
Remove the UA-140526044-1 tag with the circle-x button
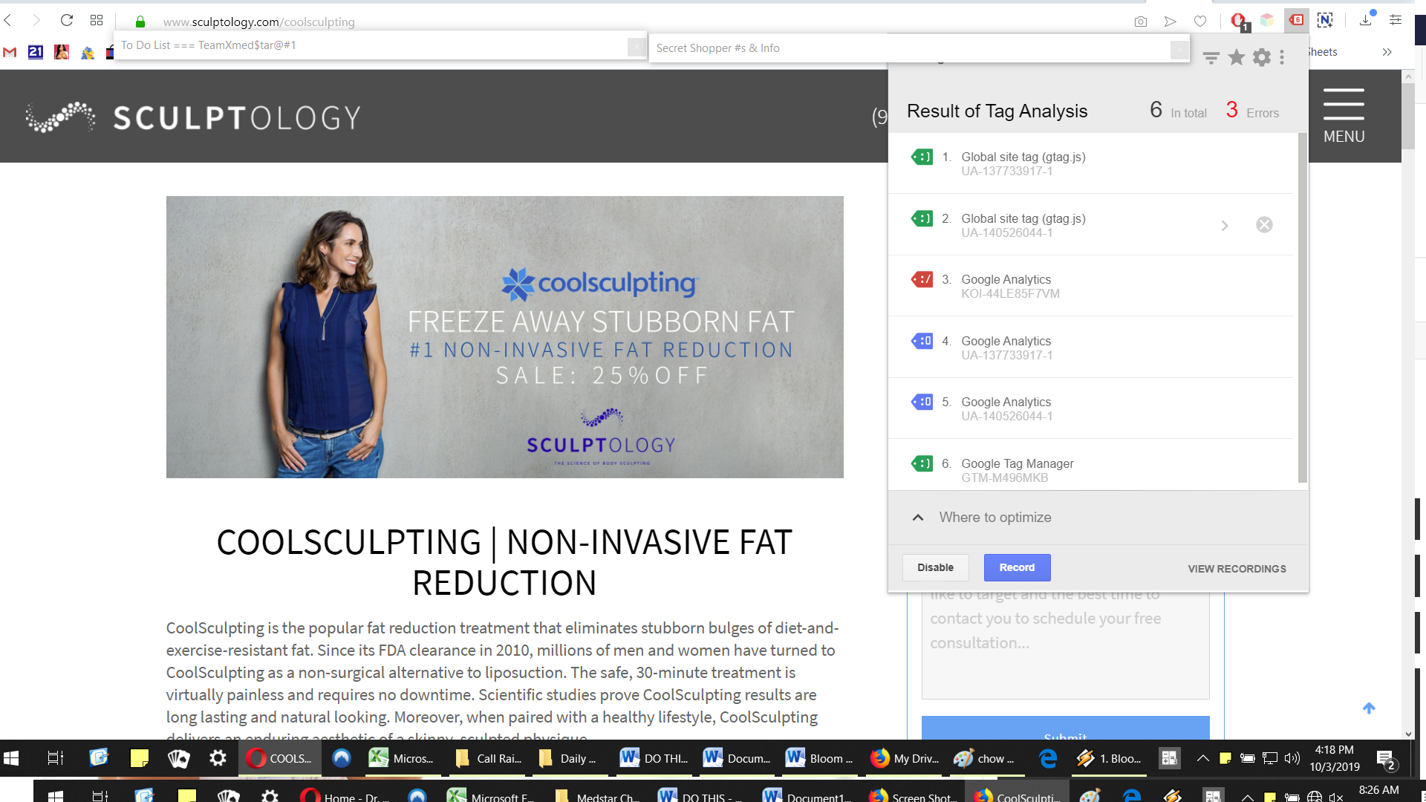coord(1264,225)
